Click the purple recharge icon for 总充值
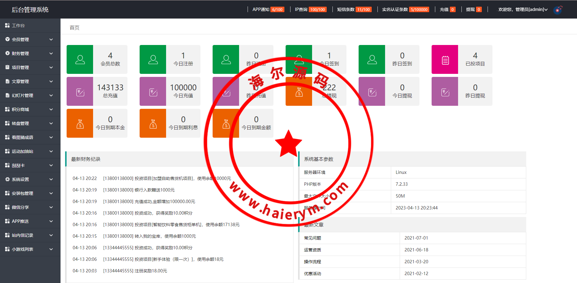This screenshot has height=283, width=577. pyautogui.click(x=80, y=91)
